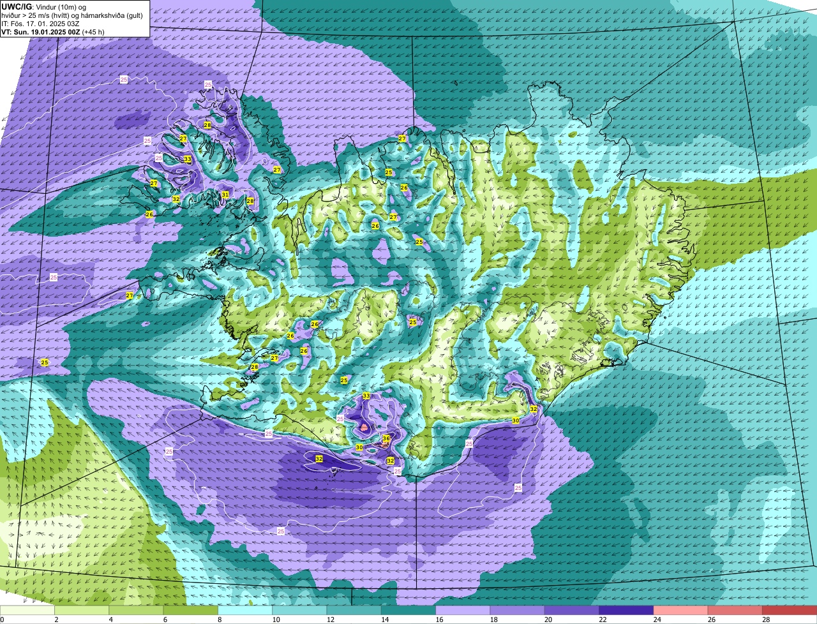Image resolution: width=817 pixels, height=624 pixels.
Task: Click legend scale number "14"
Action: click(x=384, y=620)
